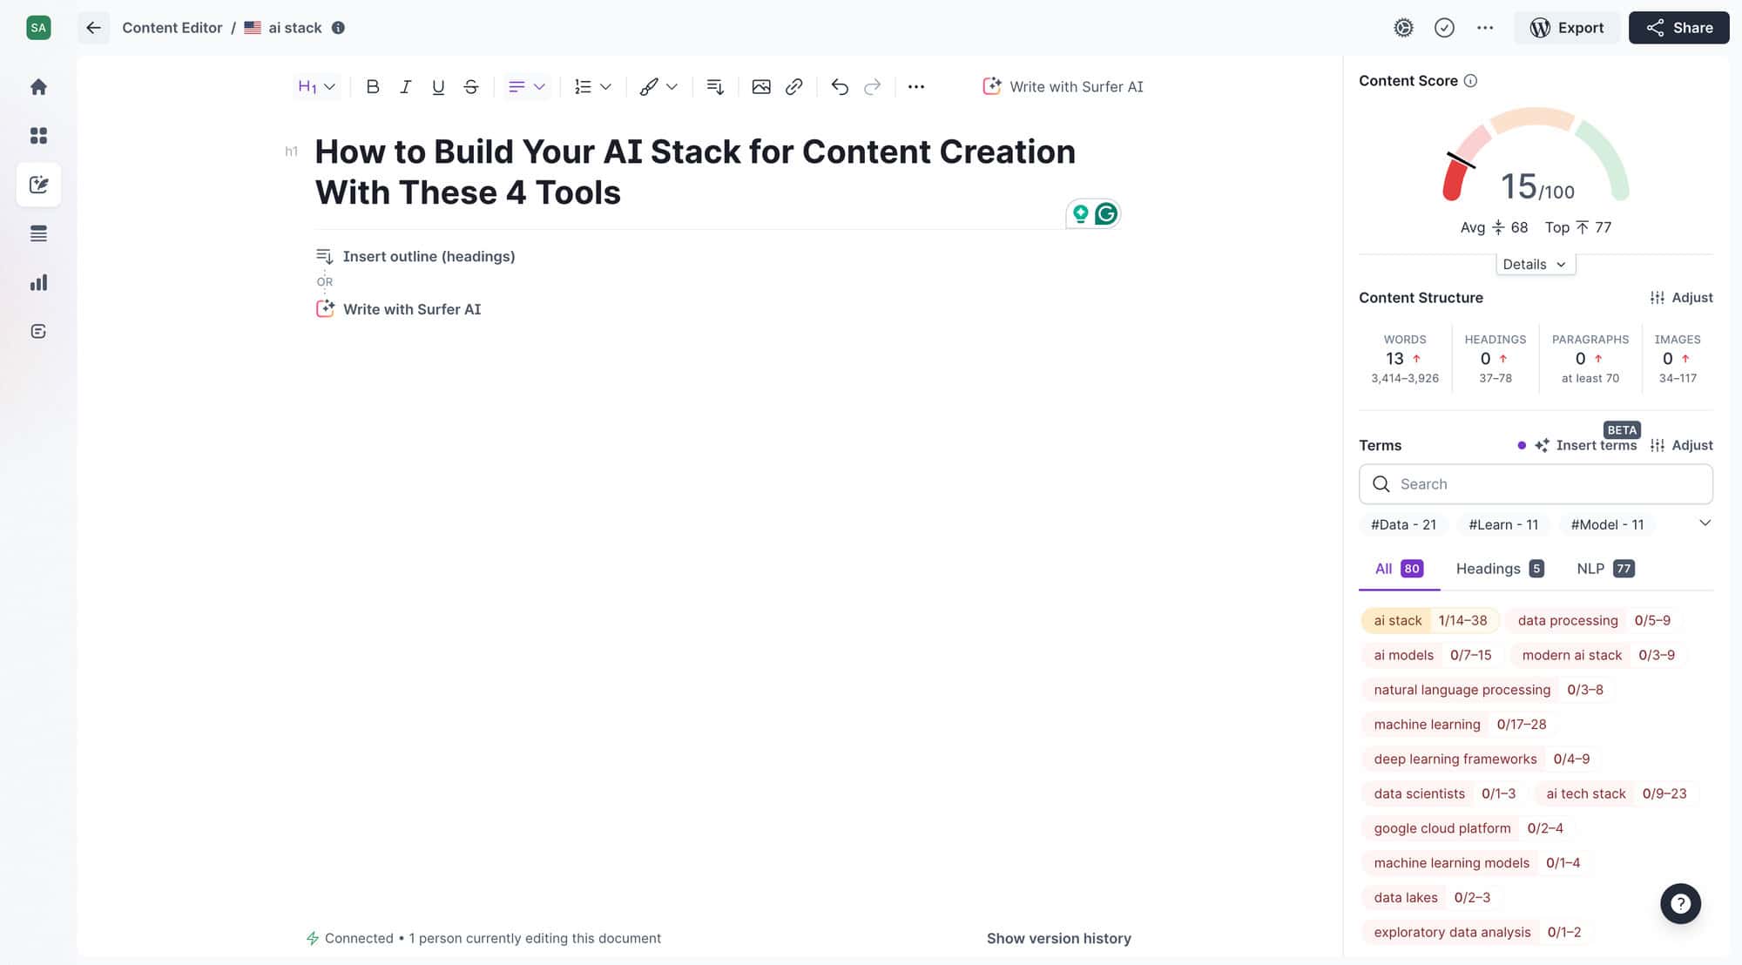Redo the last action

tap(872, 87)
